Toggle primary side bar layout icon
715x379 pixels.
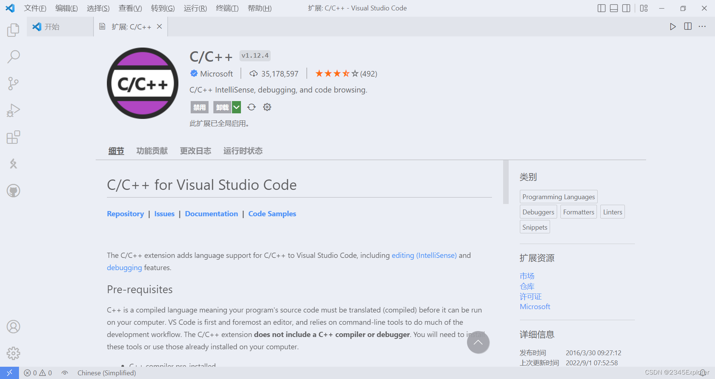[601, 8]
